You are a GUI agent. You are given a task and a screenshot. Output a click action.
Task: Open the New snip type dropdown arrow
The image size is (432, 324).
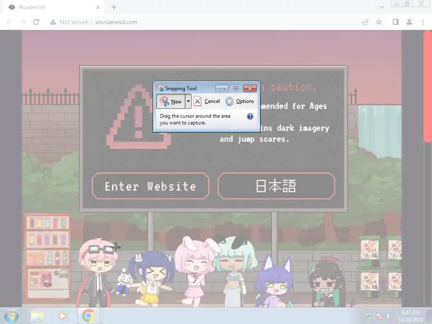(x=188, y=101)
